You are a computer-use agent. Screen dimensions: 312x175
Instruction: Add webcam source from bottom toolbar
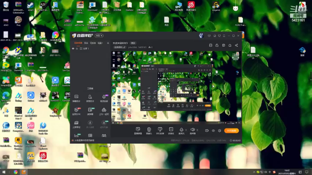149,131
